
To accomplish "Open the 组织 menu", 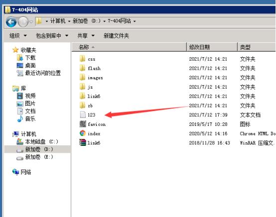I will tap(18, 36).
